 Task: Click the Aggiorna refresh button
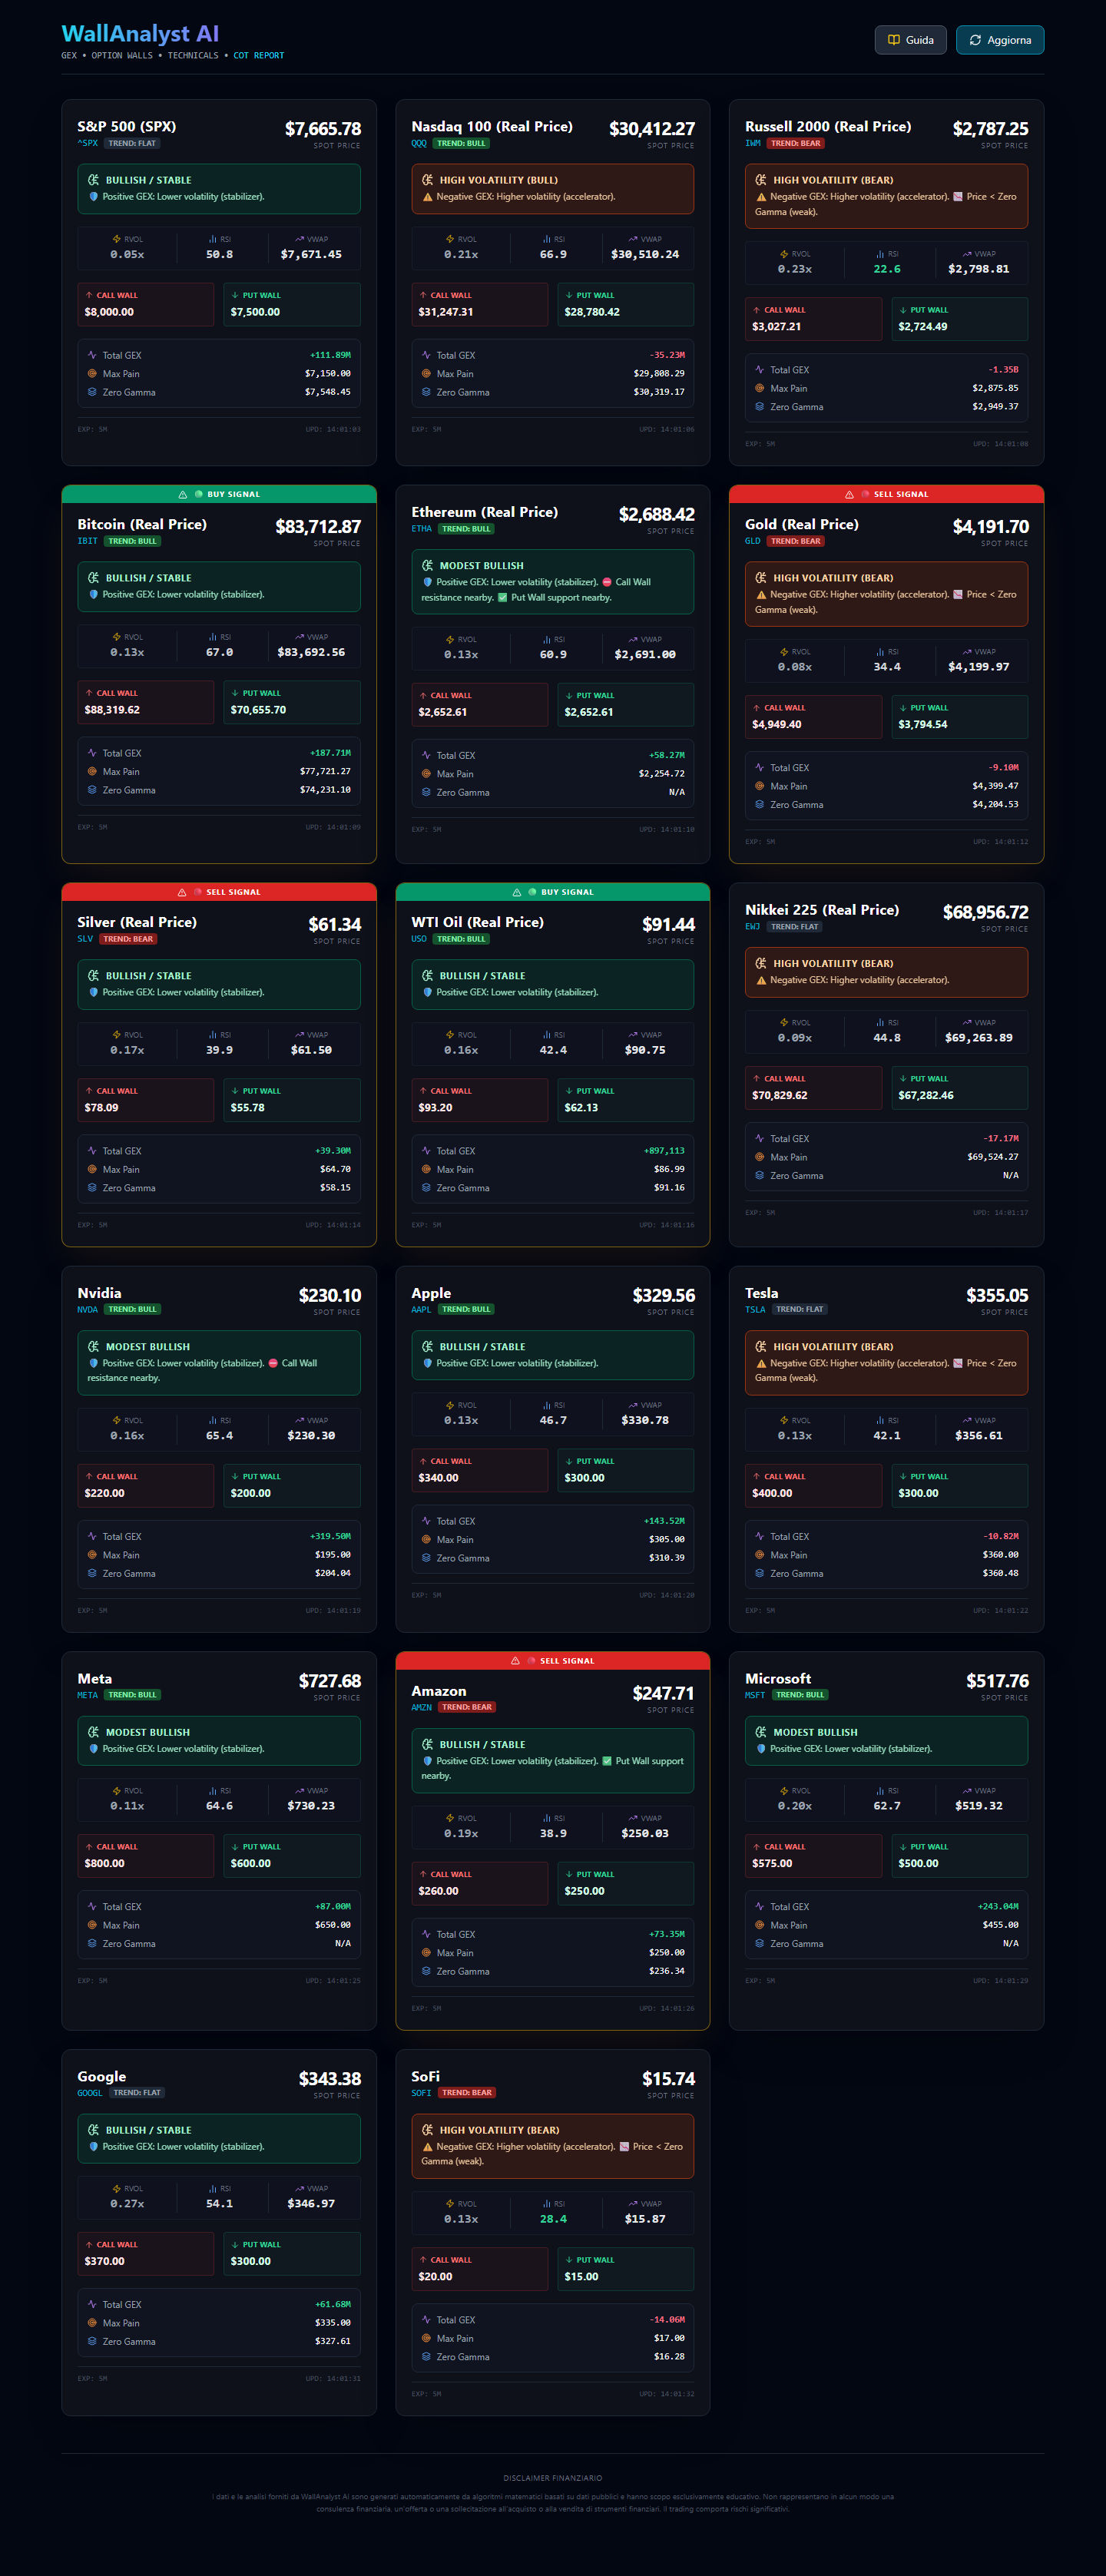(x=1000, y=40)
